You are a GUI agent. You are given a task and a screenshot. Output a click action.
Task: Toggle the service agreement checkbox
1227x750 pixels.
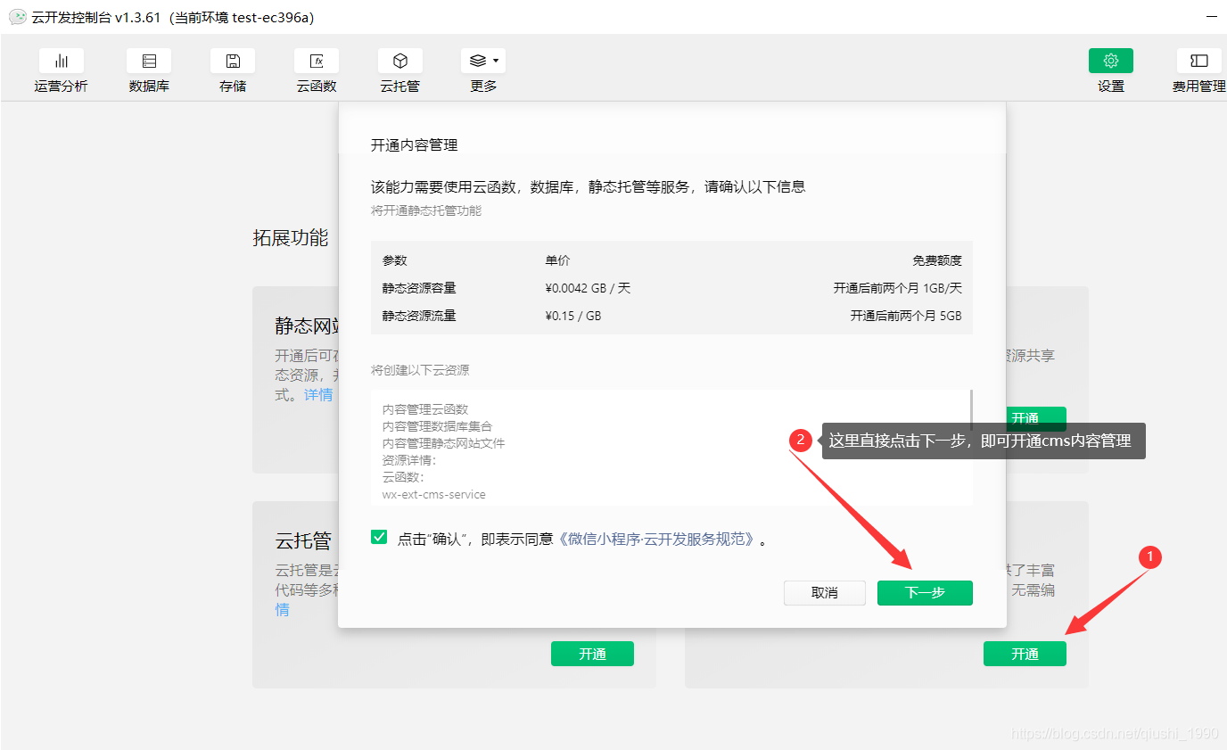[x=379, y=537]
